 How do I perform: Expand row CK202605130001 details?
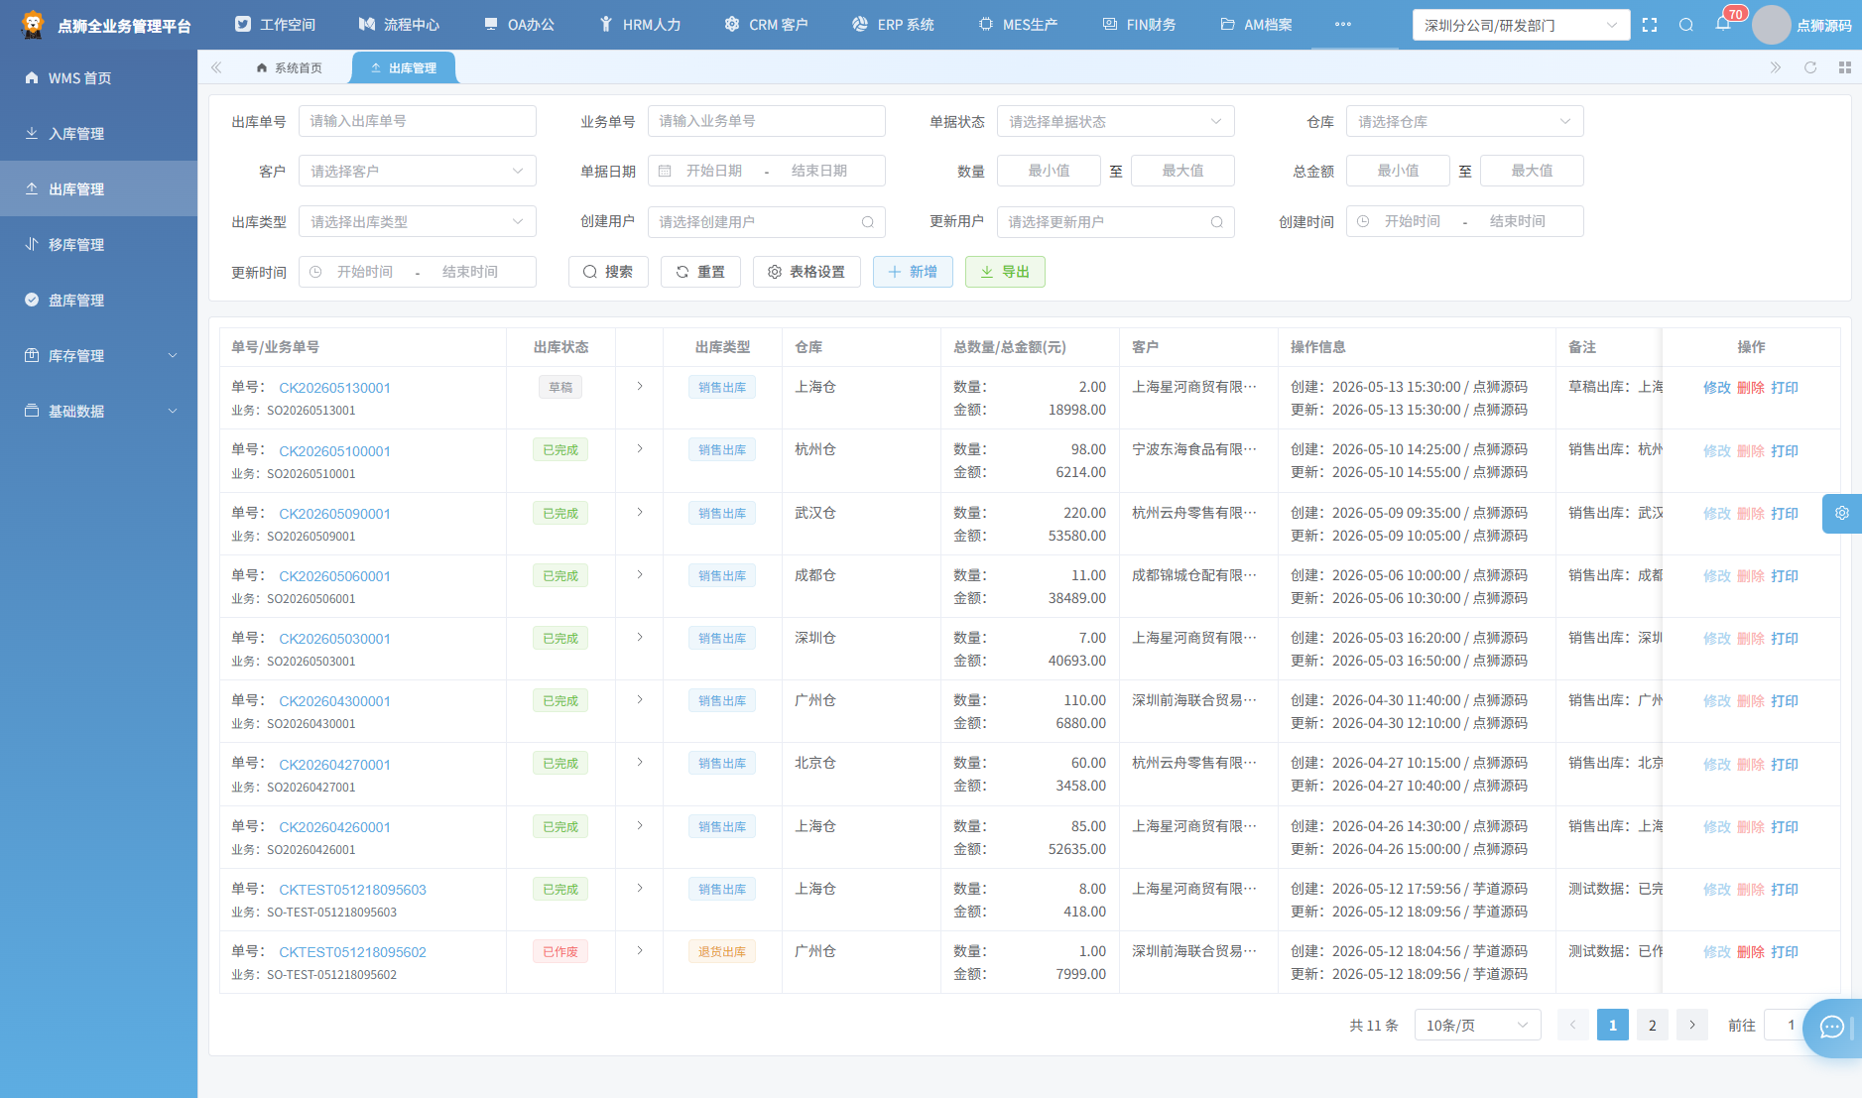(x=640, y=387)
